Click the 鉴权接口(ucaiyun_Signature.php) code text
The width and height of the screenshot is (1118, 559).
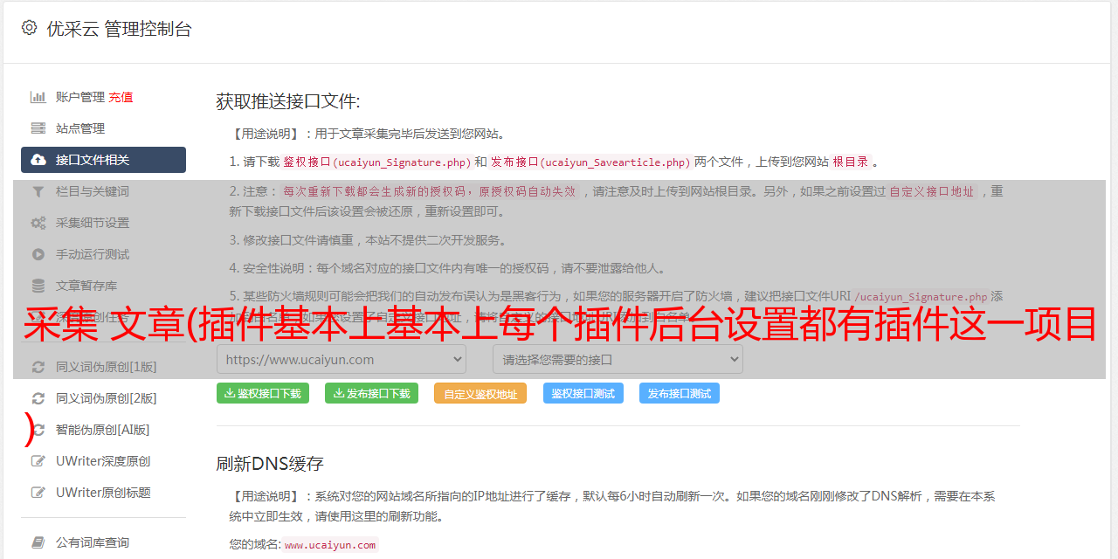(376, 162)
